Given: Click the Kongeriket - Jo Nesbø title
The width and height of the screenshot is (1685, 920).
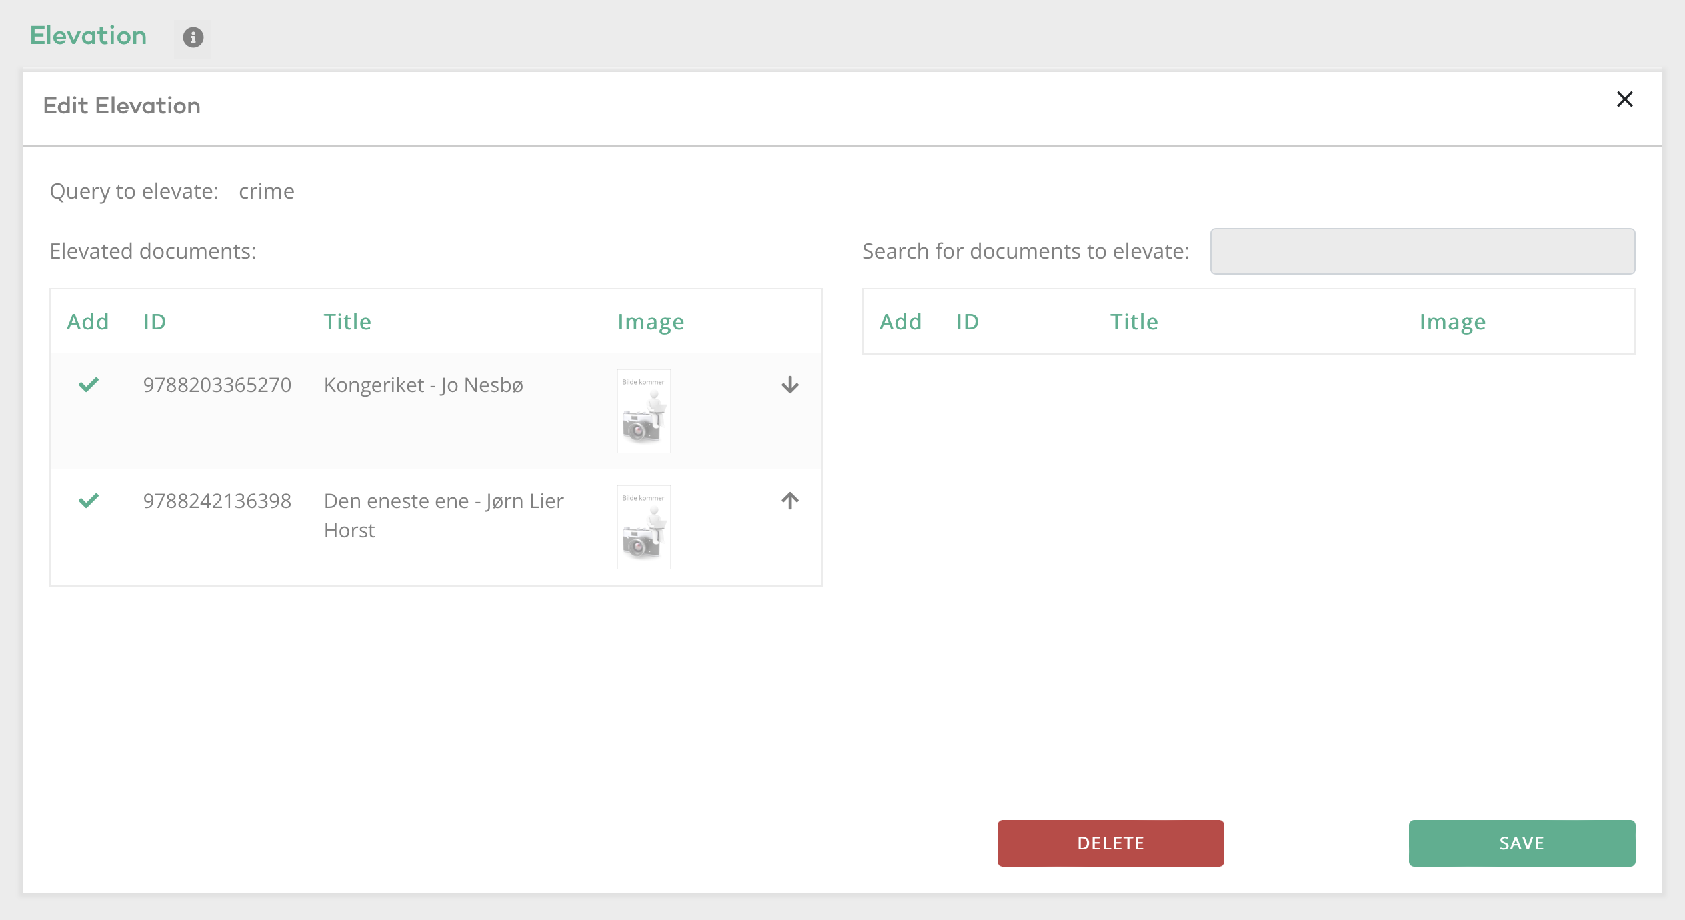Looking at the screenshot, I should pyautogui.click(x=423, y=385).
